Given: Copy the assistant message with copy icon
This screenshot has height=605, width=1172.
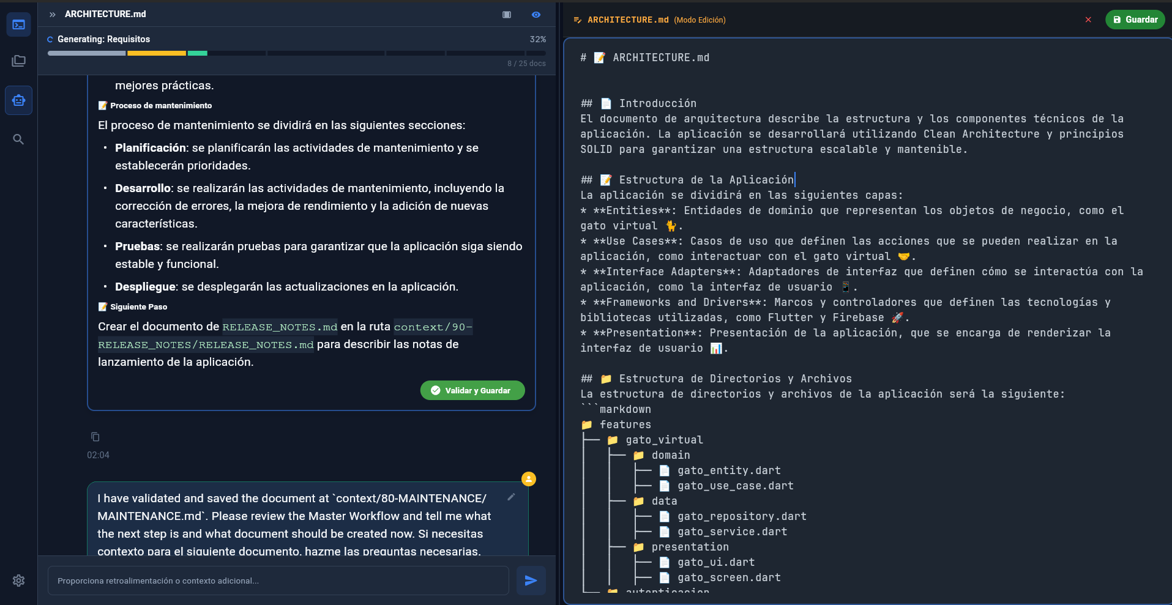Looking at the screenshot, I should tap(95, 437).
